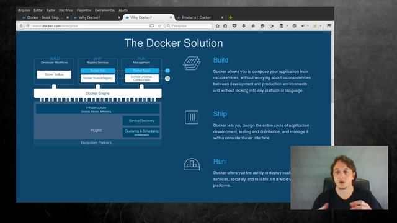Open dropdown arrow next to dark extension icon
Viewport: 397px width, 223px height.
[287, 26]
